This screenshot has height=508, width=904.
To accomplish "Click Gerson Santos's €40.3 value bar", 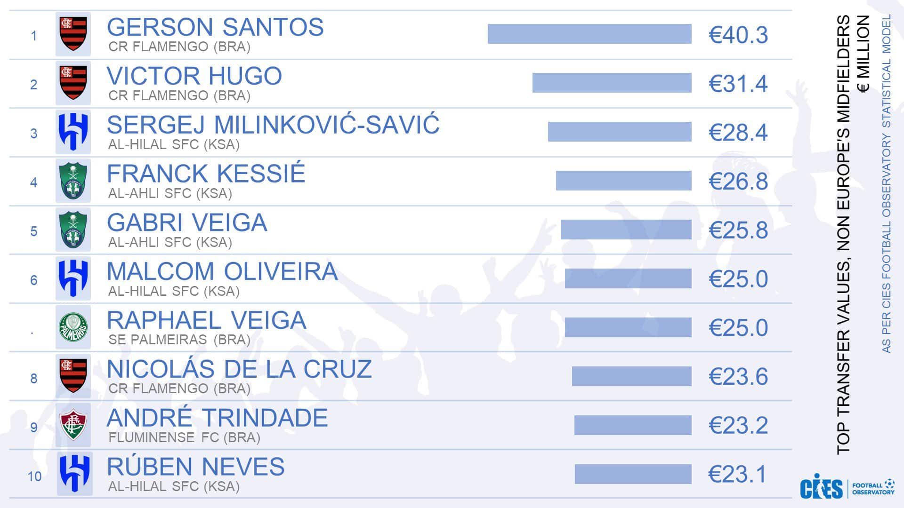I will [589, 34].
